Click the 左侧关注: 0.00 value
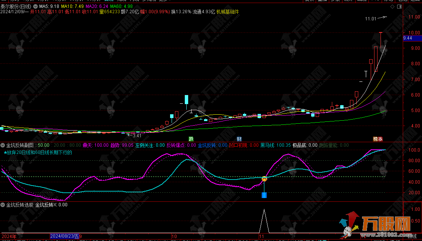The image size is (422, 241). click(150, 145)
